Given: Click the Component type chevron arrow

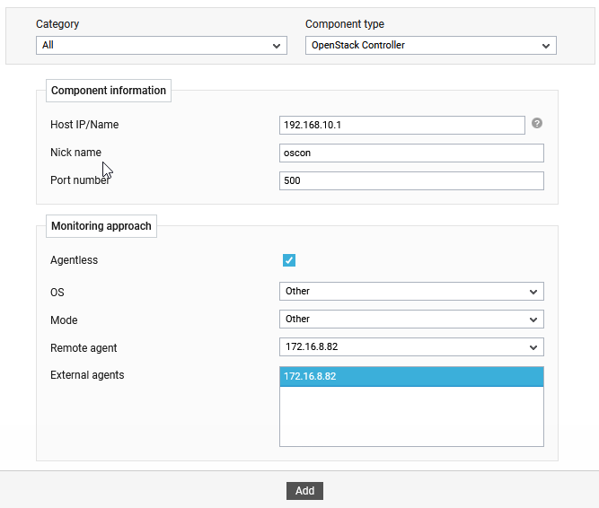Looking at the screenshot, I should point(546,46).
